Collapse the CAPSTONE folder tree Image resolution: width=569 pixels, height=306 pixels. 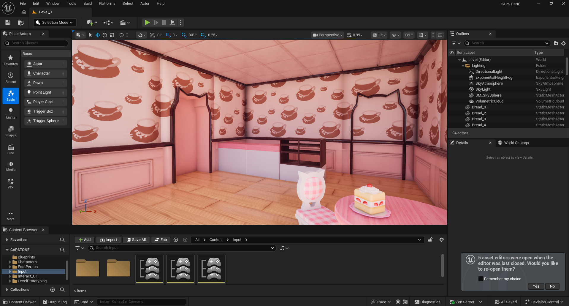coord(7,250)
